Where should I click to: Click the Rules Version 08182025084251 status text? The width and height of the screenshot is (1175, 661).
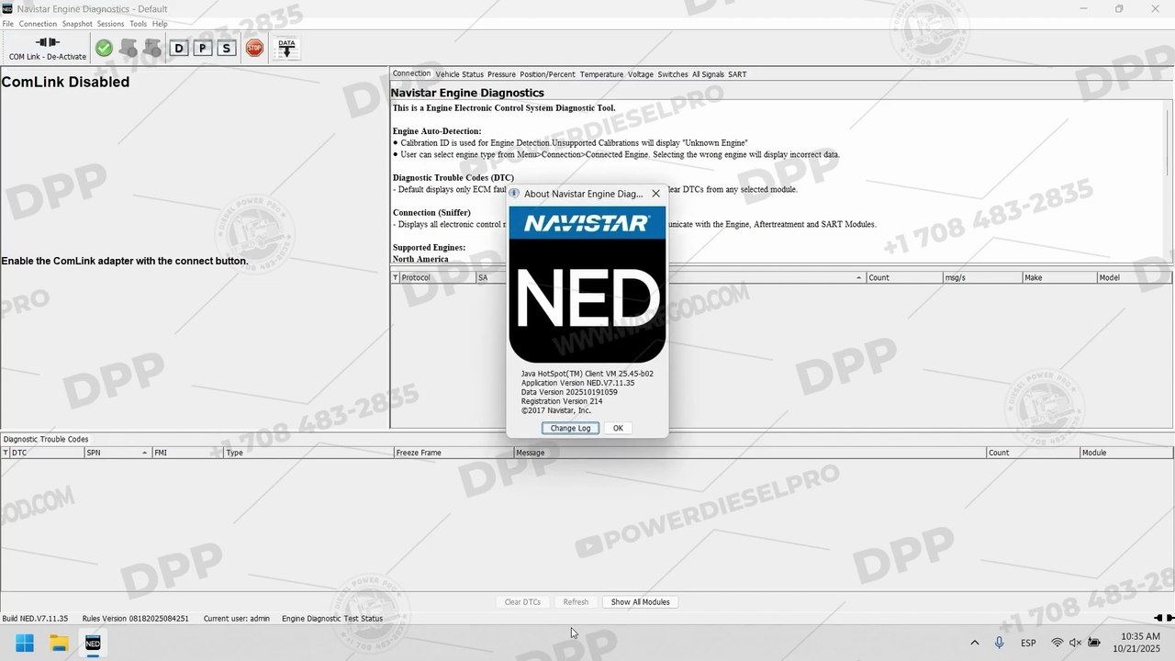[x=135, y=619]
